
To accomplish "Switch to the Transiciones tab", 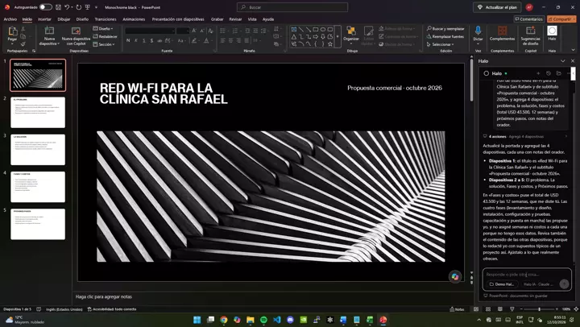I will pyautogui.click(x=106, y=19).
